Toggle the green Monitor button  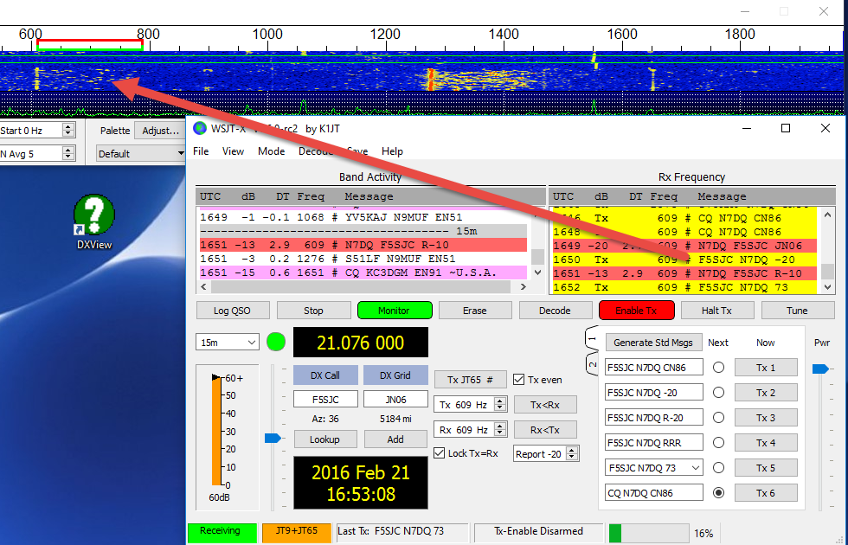click(395, 311)
